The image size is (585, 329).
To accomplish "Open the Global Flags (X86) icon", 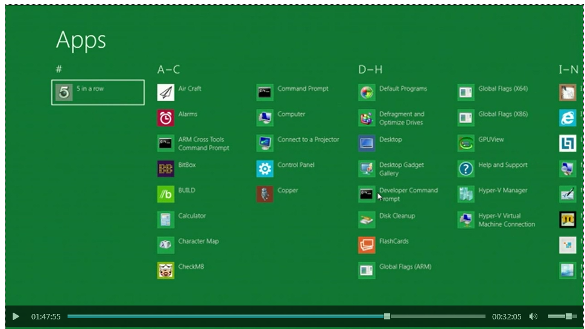I will tap(466, 117).
